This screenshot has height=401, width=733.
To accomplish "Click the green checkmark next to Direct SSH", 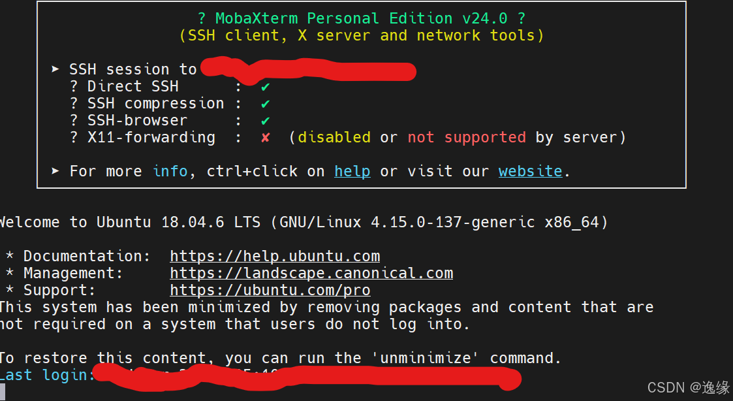I will (x=265, y=87).
